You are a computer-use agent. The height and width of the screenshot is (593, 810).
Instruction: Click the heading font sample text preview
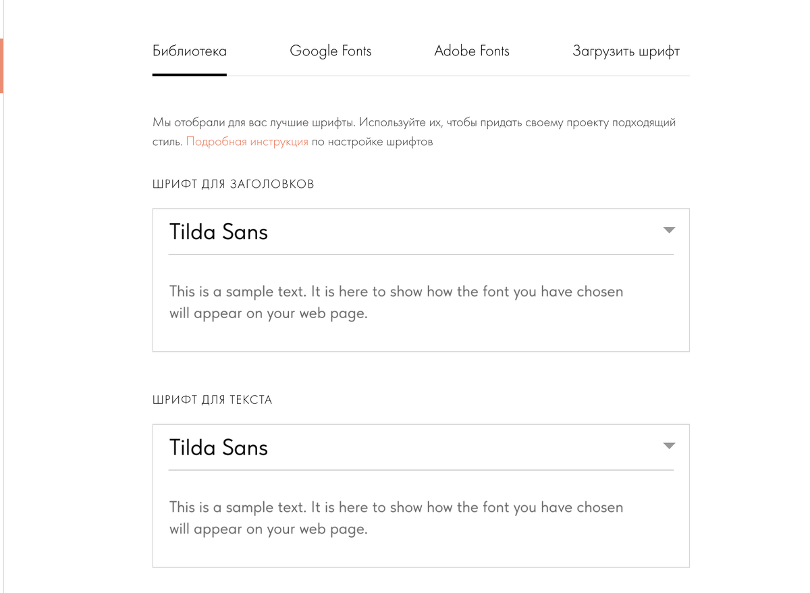coord(396,303)
